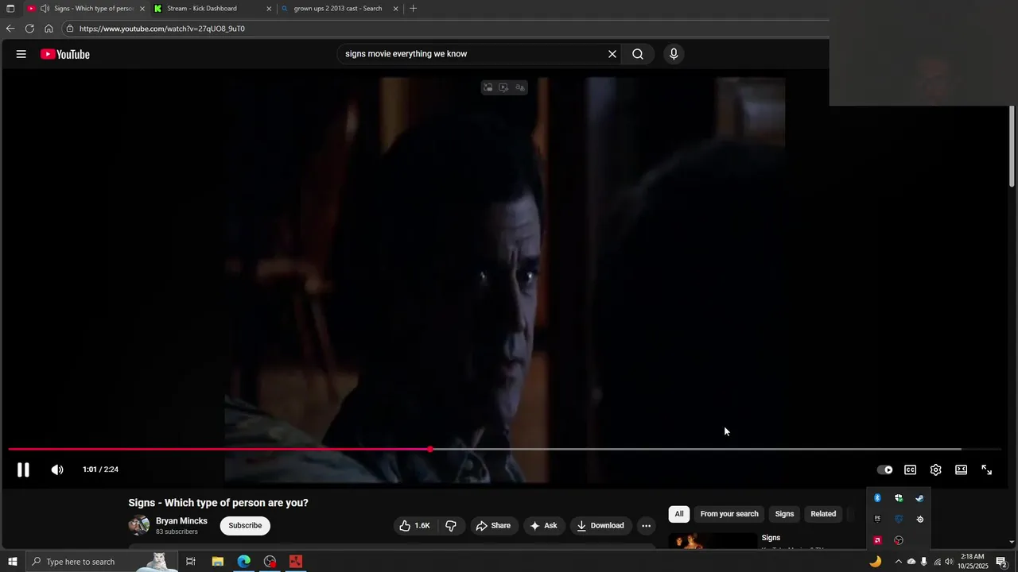Close the Signs YouTube browser tab
The width and height of the screenshot is (1018, 572).
point(142,9)
